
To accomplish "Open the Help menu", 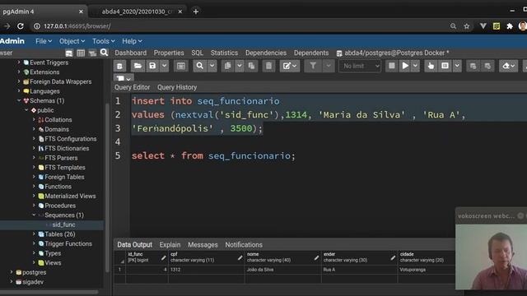I will [x=132, y=41].
